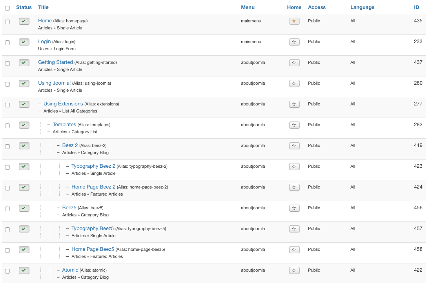The image size is (430, 283).
Task: Click the star icon in Templates row
Action: click(294, 125)
